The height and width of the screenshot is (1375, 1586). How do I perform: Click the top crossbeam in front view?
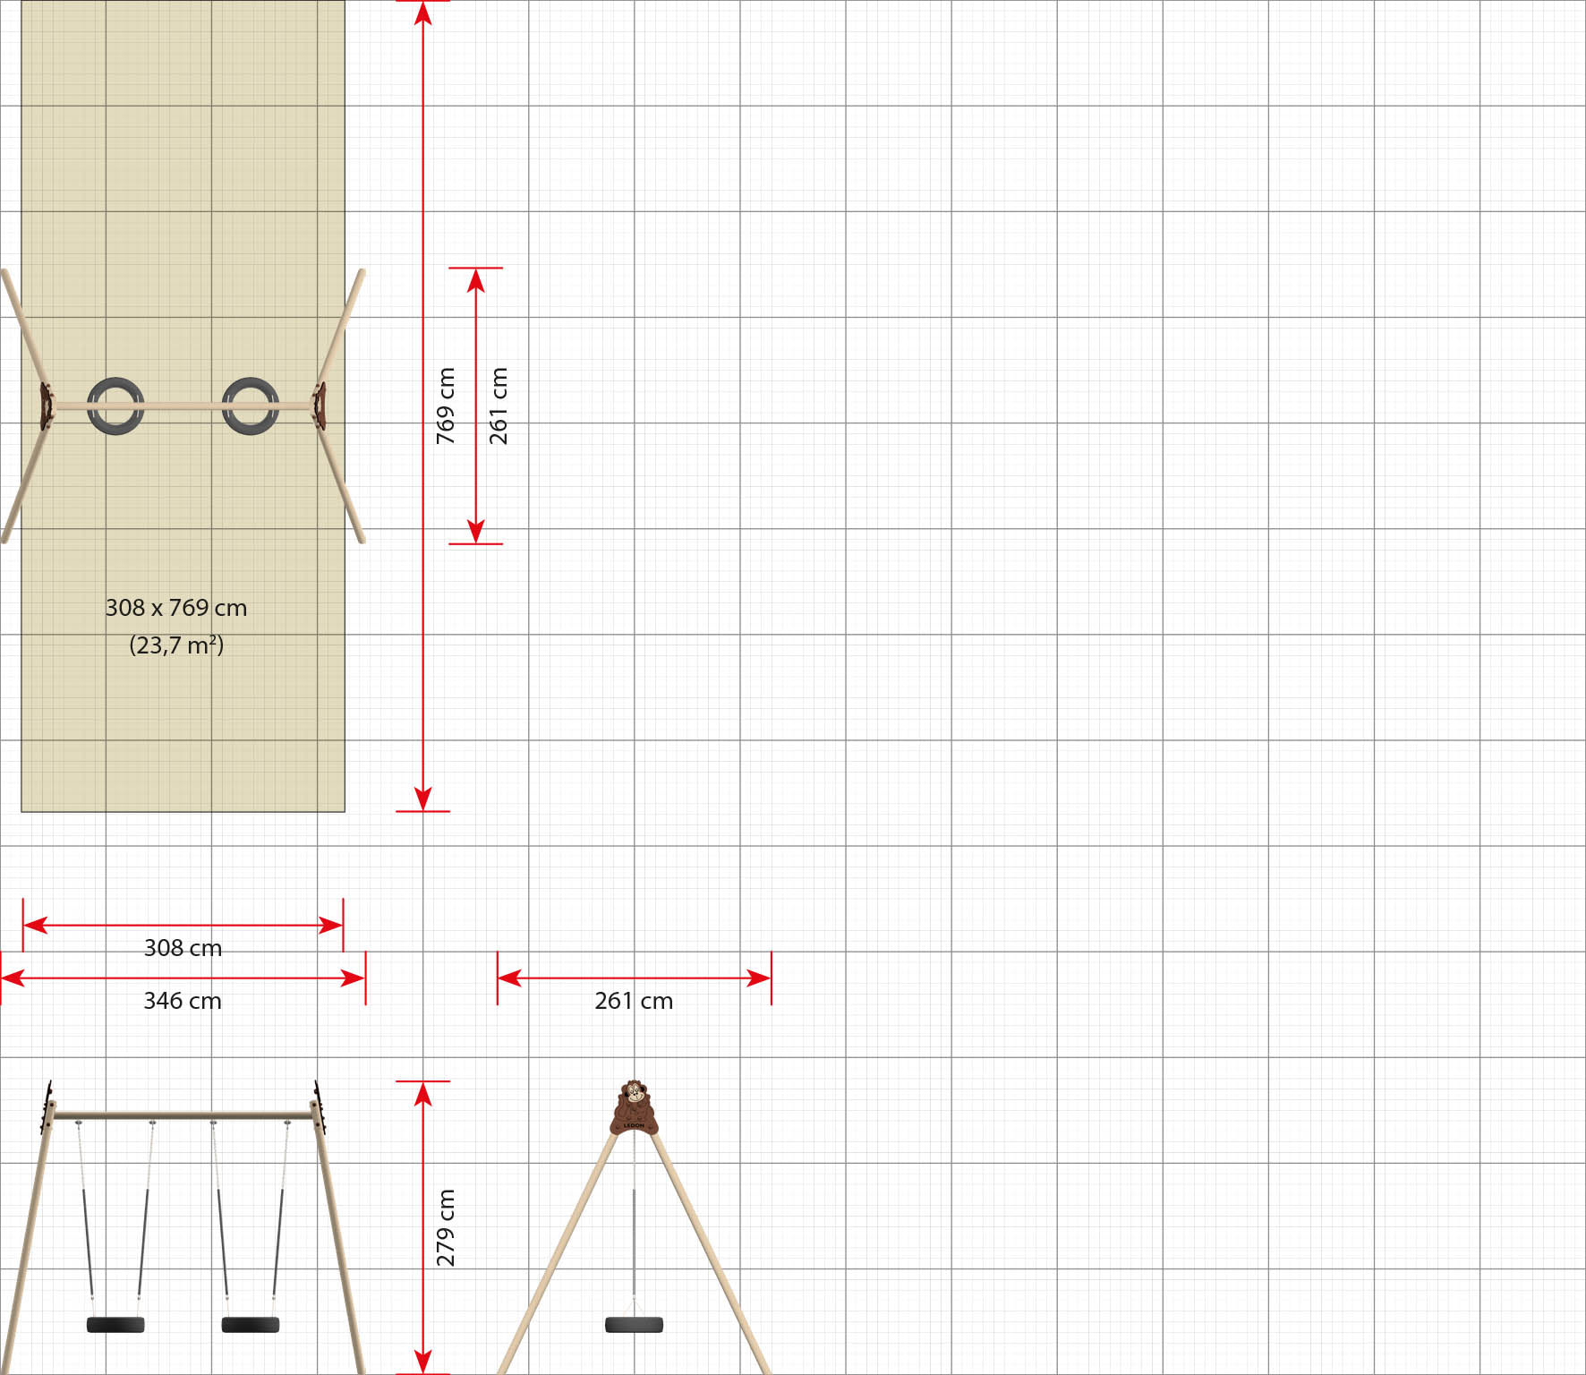point(183,1115)
